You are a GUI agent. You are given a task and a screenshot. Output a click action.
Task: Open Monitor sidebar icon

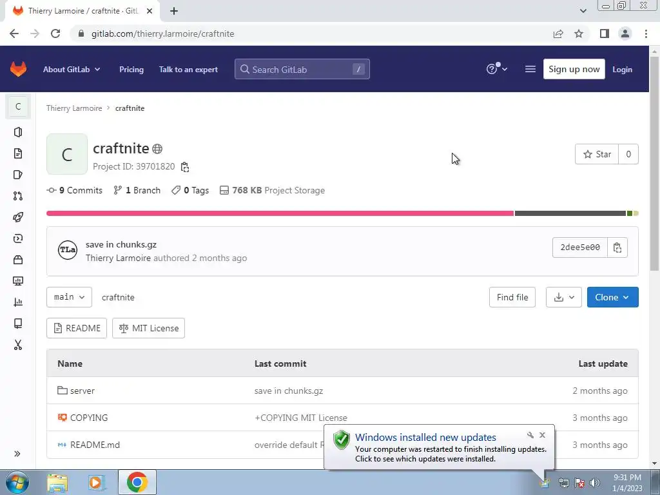[x=17, y=281]
